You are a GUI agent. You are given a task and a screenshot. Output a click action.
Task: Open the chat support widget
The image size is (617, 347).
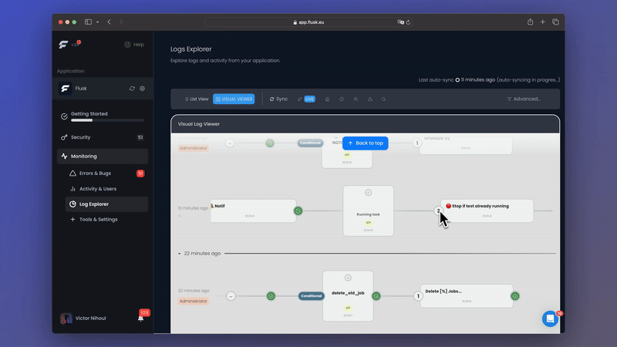(550, 318)
